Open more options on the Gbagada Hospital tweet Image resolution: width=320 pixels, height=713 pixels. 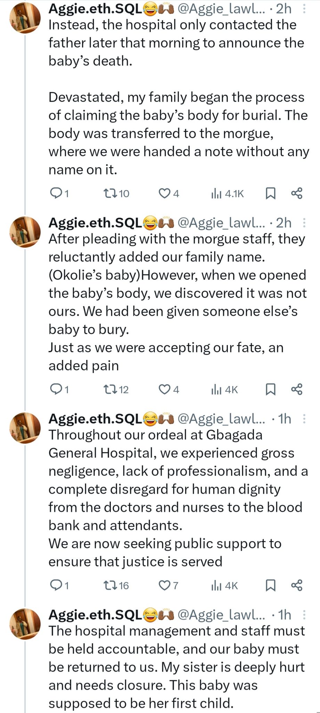[x=304, y=419]
